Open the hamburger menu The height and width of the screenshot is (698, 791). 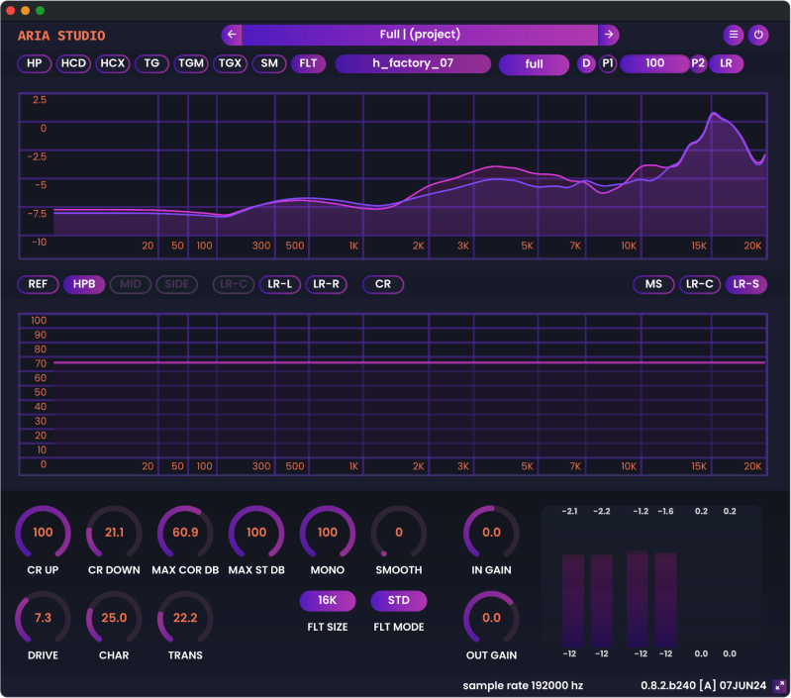[734, 35]
